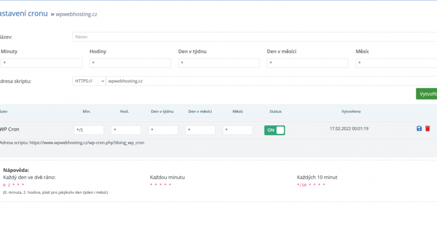The width and height of the screenshot is (437, 243).
Task: Save the WP Cron row with floppy icon
Action: click(419, 128)
